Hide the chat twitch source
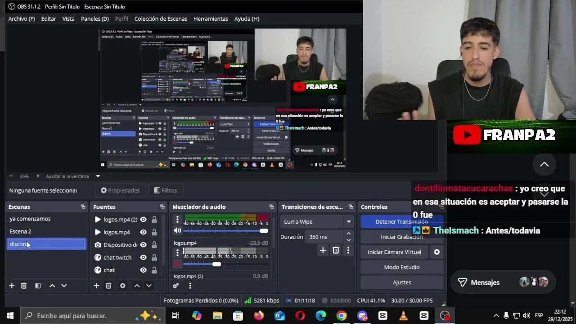This screenshot has width=576, height=324. [143, 257]
